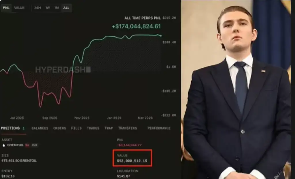Switch chart to VALUE mode
The image size is (295, 179).
19,8
